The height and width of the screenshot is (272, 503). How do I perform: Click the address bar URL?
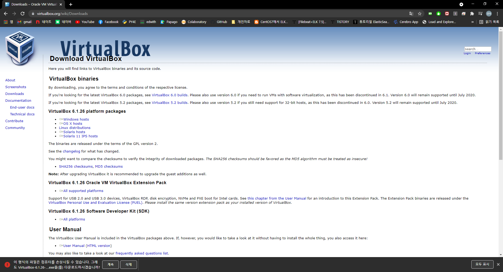(62, 14)
